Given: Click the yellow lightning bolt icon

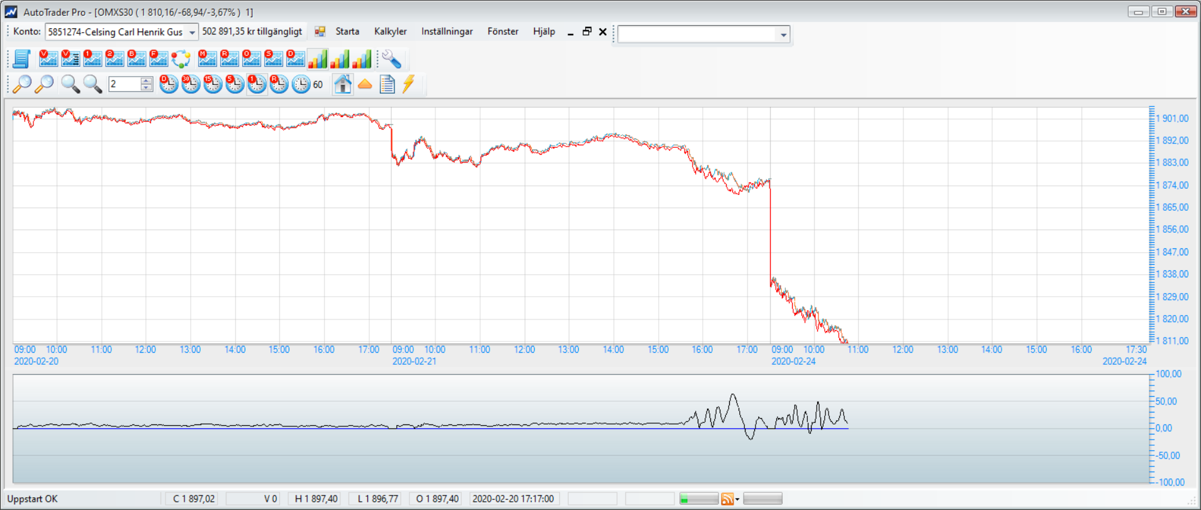Looking at the screenshot, I should 409,84.
